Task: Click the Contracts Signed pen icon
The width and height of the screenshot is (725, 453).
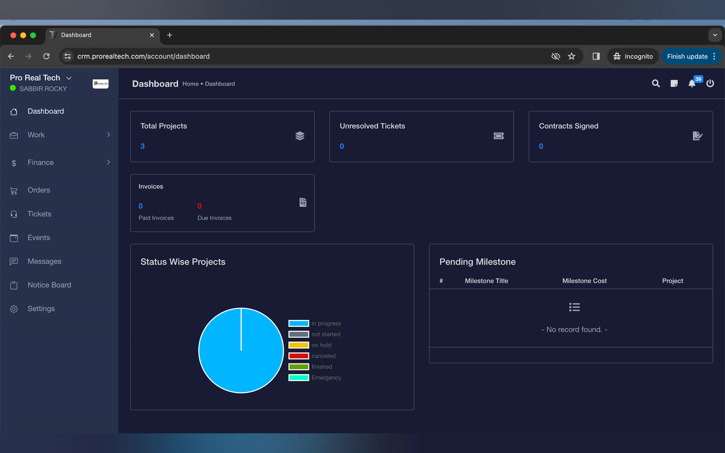Action: pyautogui.click(x=697, y=136)
